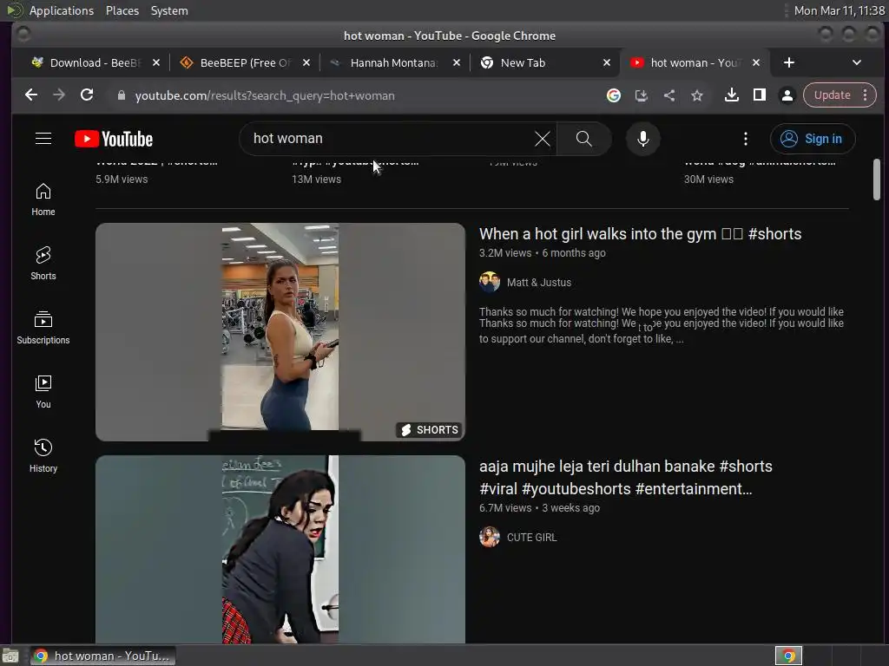Click the 3.2M views • 6 months ago text

[542, 252]
